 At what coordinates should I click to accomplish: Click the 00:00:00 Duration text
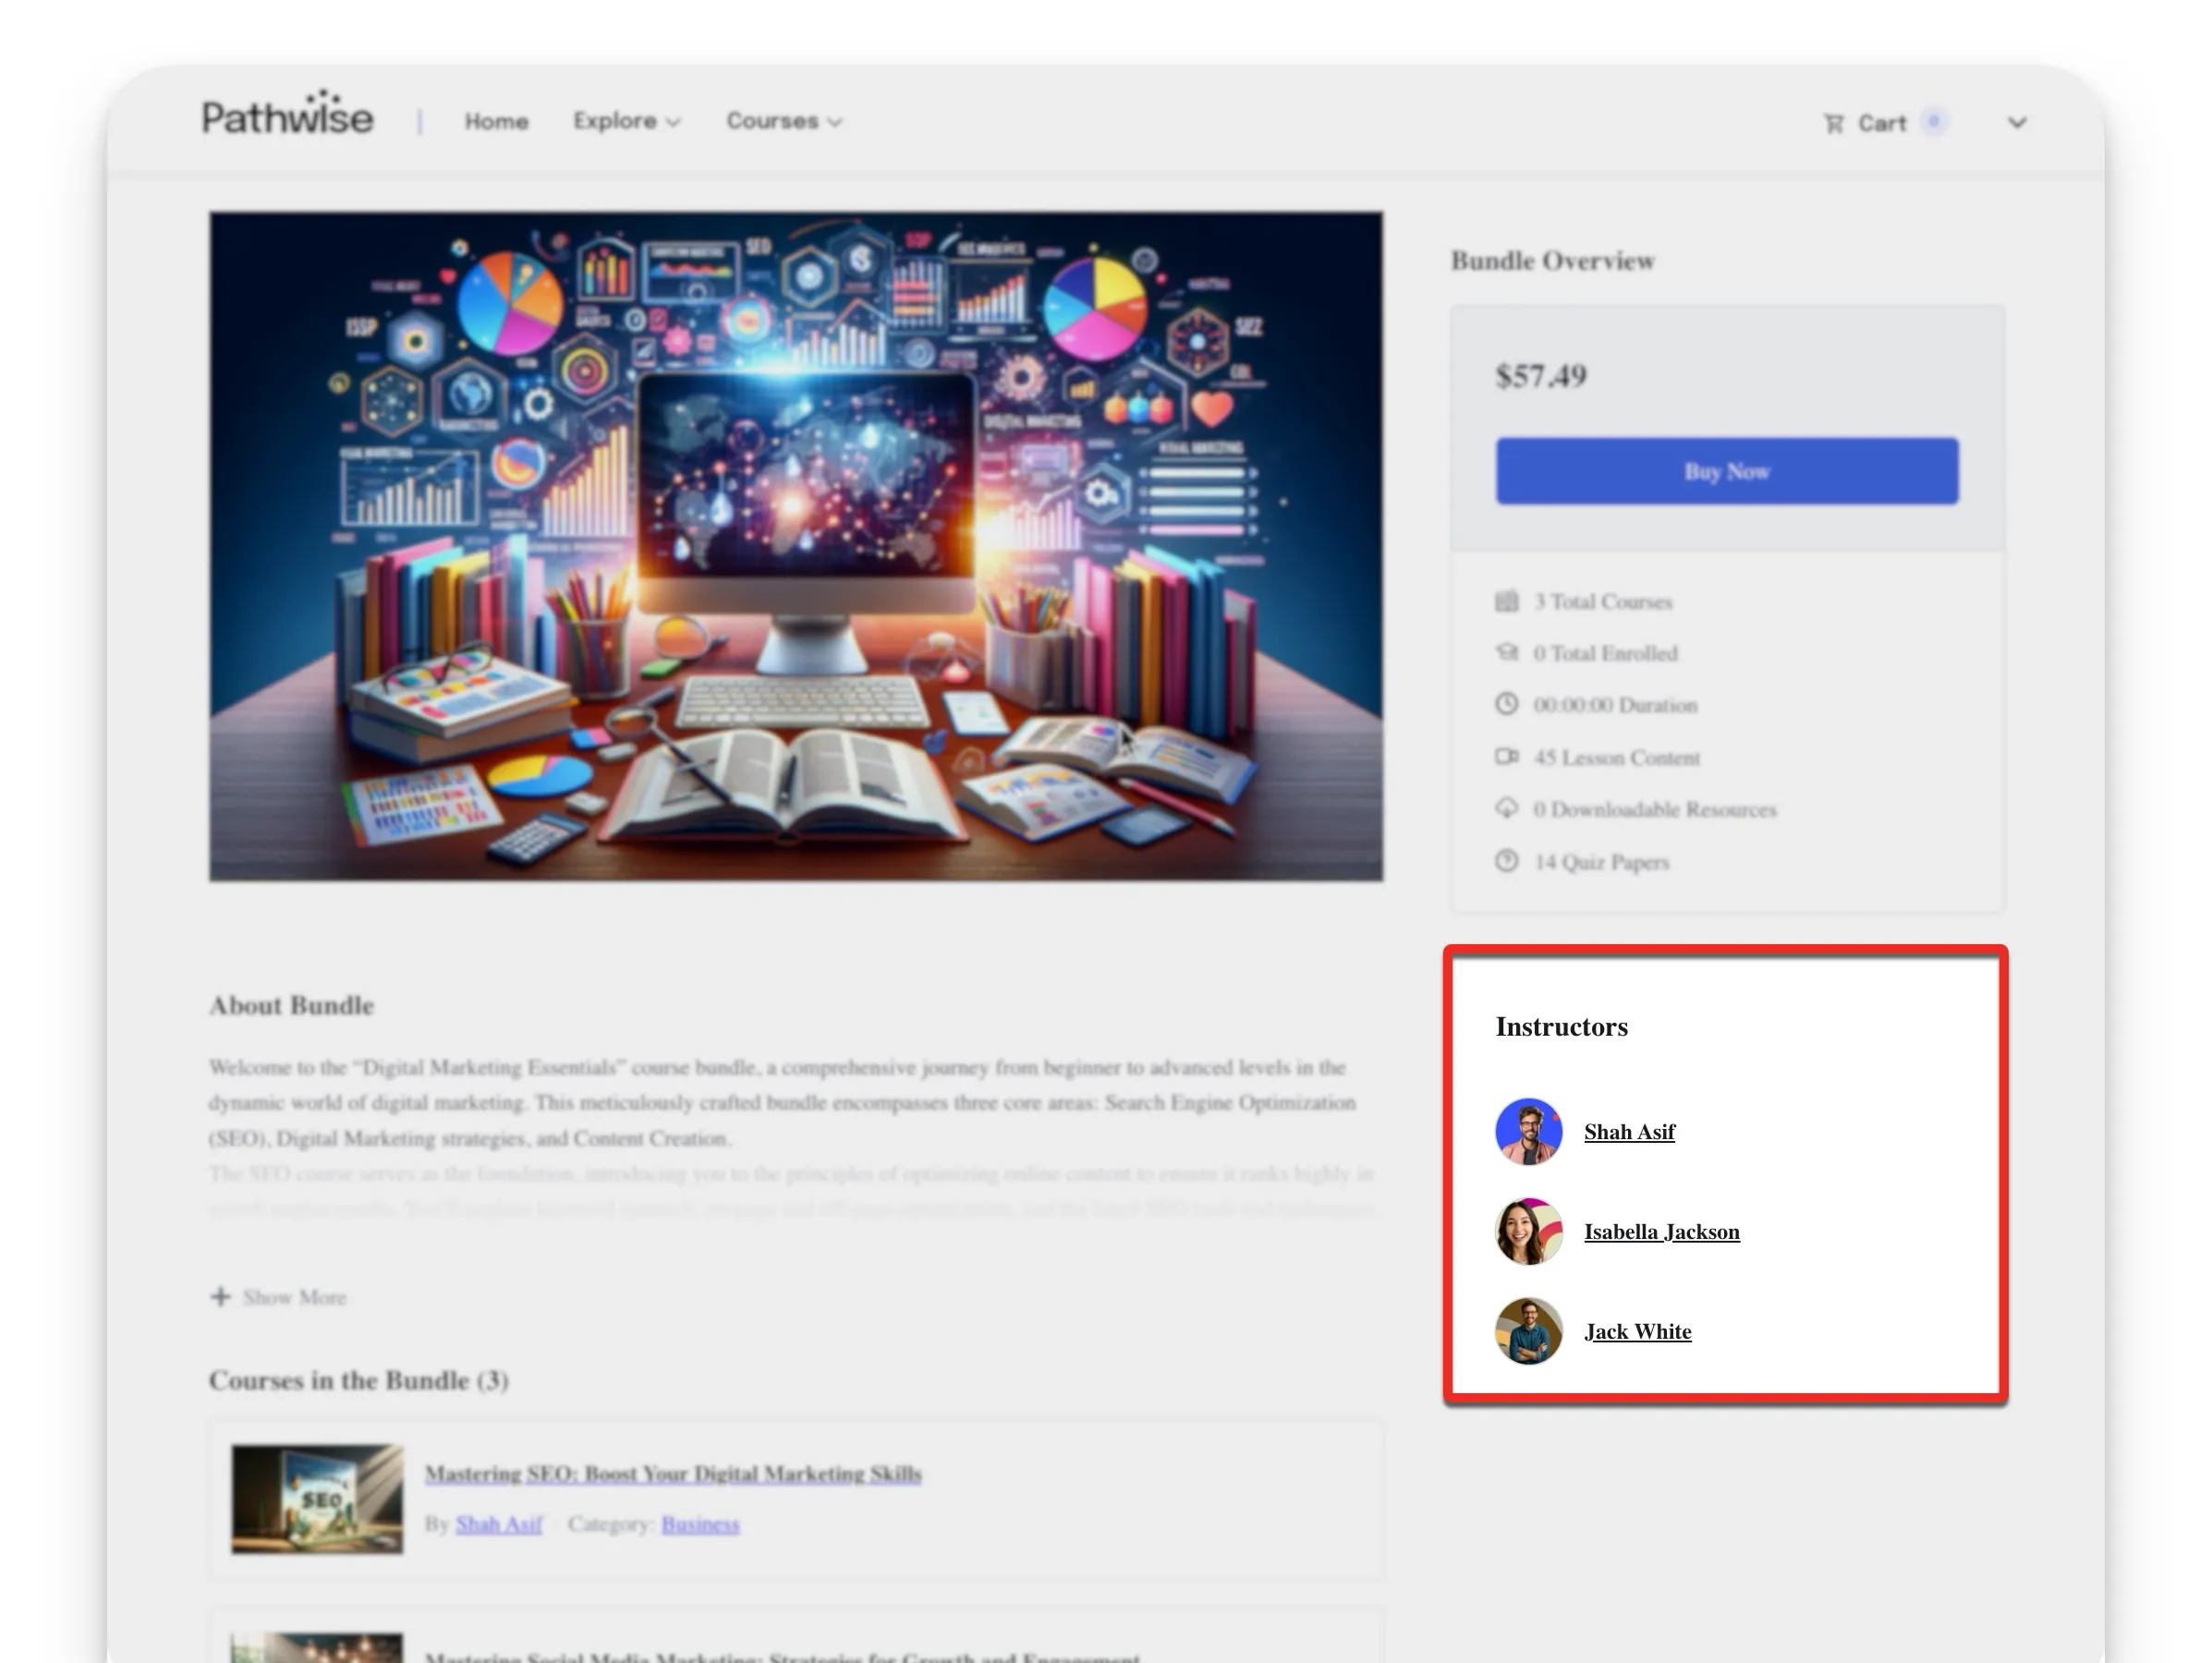1615,705
